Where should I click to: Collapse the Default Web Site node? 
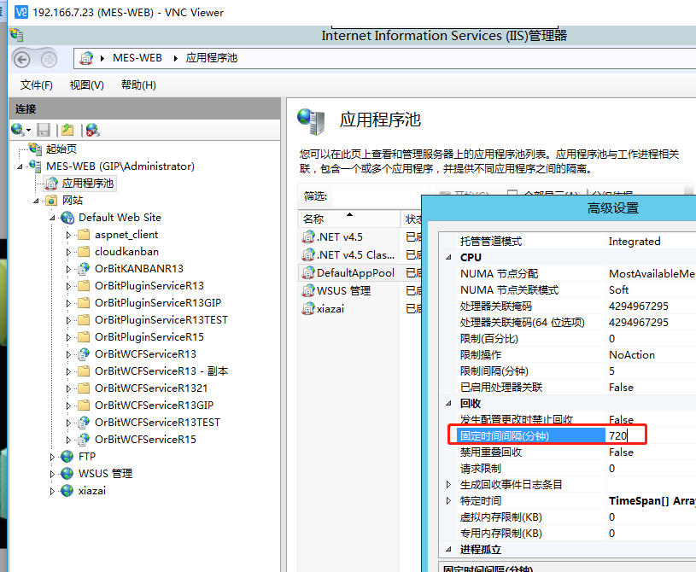pos(52,218)
